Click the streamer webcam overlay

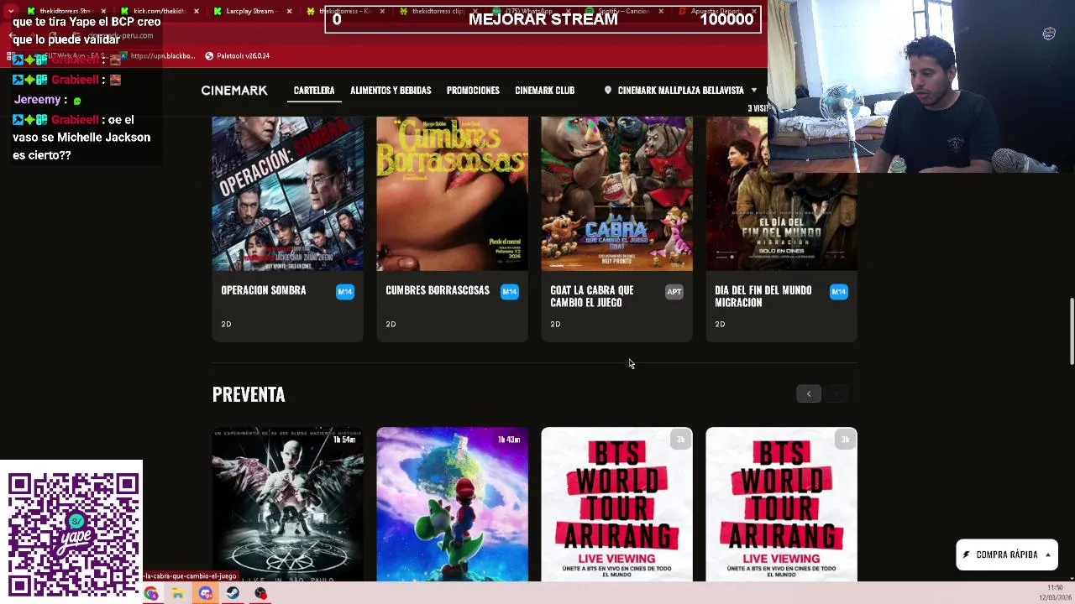click(921, 86)
